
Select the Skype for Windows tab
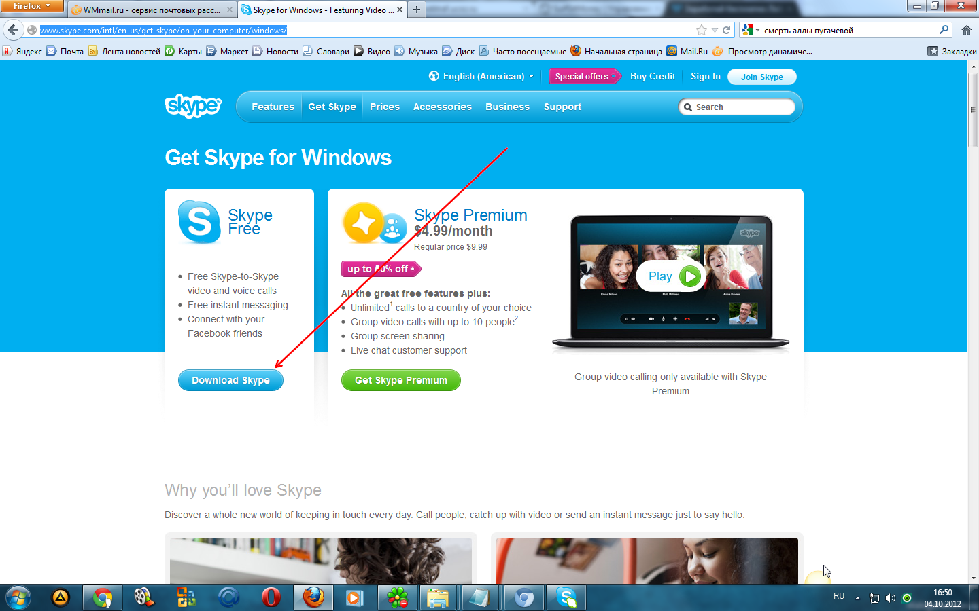(x=322, y=10)
